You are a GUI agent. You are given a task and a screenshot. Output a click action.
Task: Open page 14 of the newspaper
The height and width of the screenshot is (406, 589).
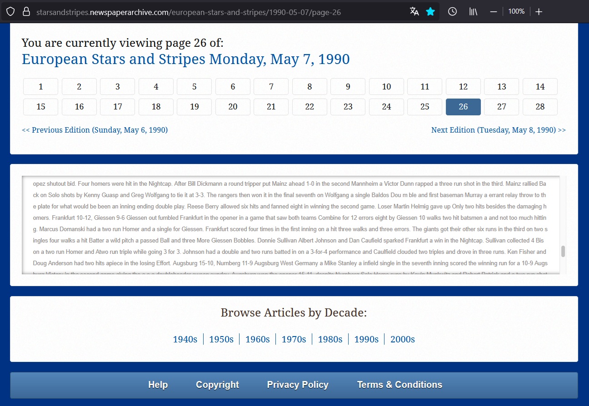pyautogui.click(x=540, y=87)
